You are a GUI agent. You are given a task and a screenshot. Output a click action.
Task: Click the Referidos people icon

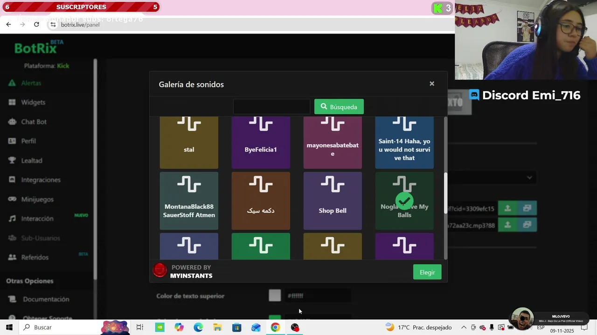tap(12, 257)
